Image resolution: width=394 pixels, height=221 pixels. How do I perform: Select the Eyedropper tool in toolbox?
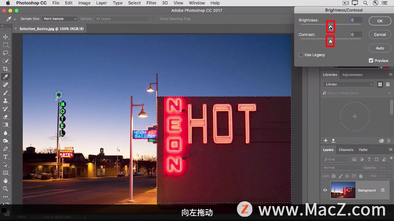click(x=5, y=77)
